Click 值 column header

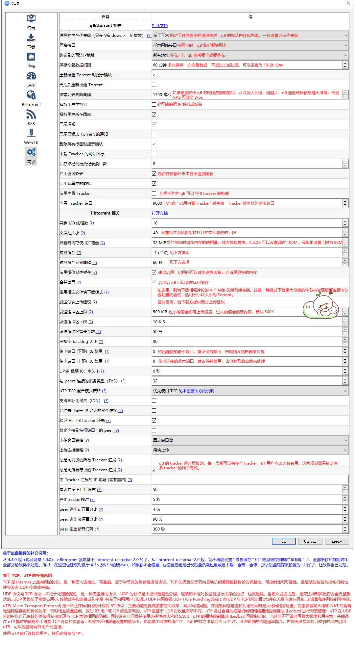(250, 16)
